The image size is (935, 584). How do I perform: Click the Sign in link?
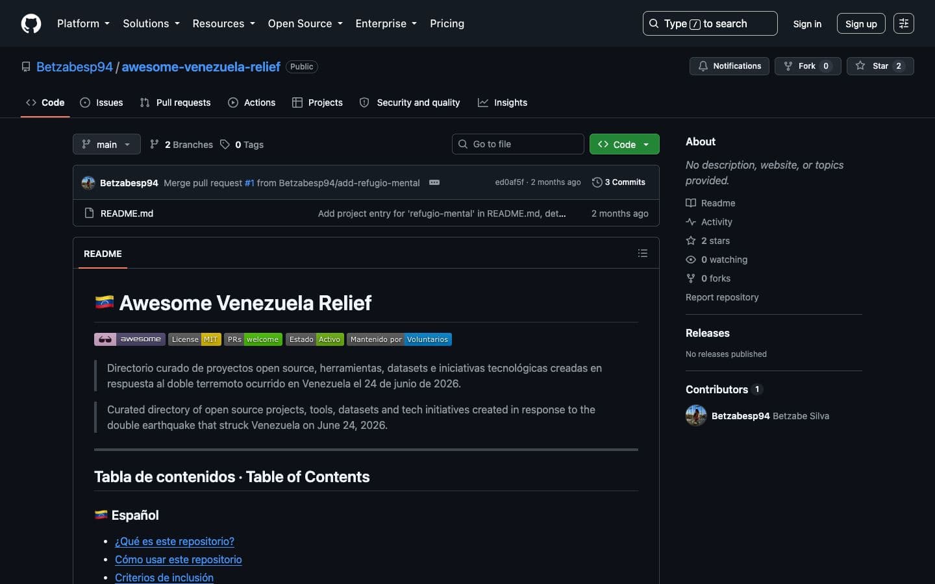(807, 24)
